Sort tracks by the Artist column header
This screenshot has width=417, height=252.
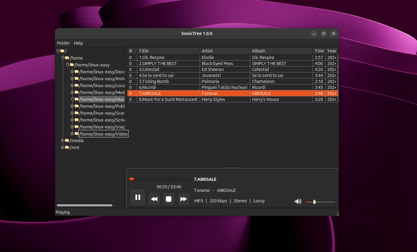click(x=225, y=51)
